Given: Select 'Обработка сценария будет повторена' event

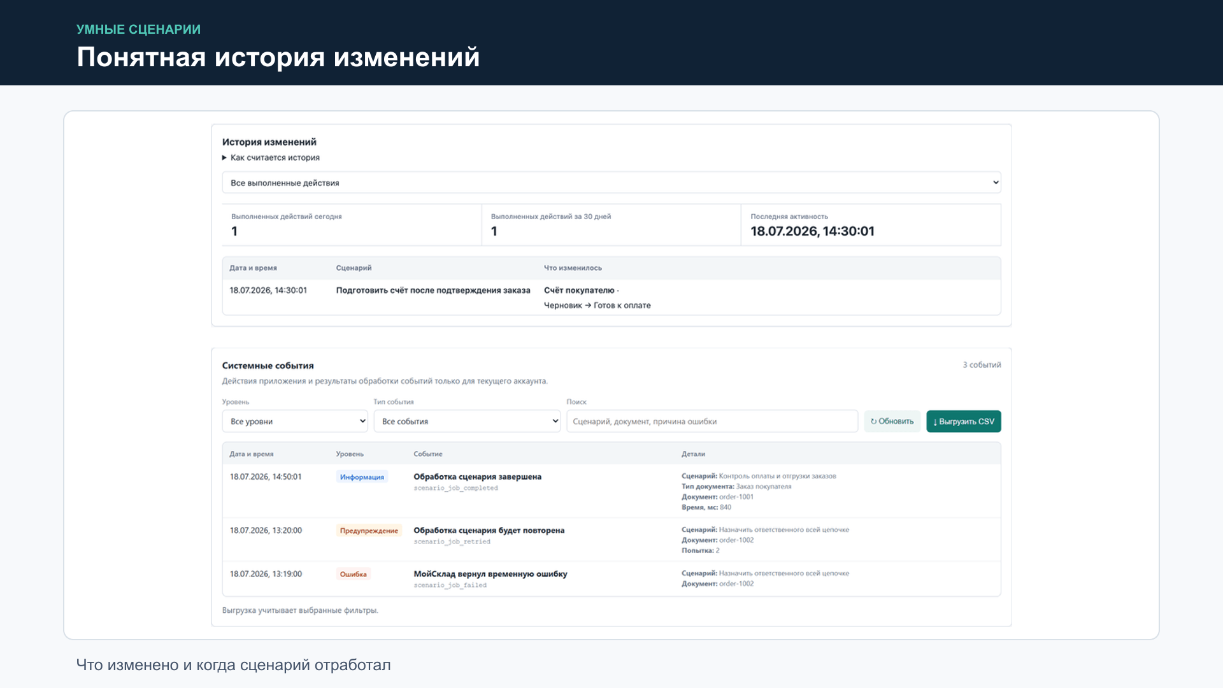Looking at the screenshot, I should tap(489, 530).
